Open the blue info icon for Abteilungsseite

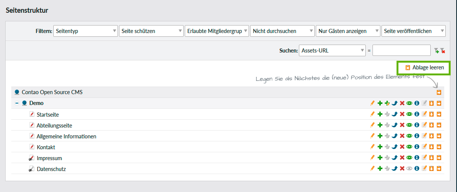click(x=416, y=125)
